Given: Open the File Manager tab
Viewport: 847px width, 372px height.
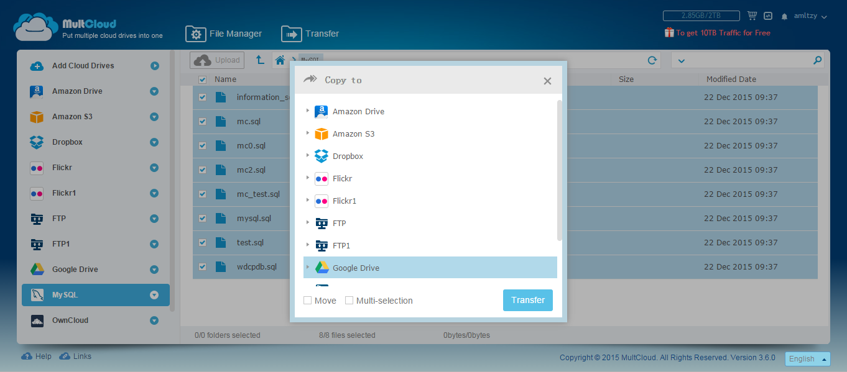Looking at the screenshot, I should [x=224, y=34].
